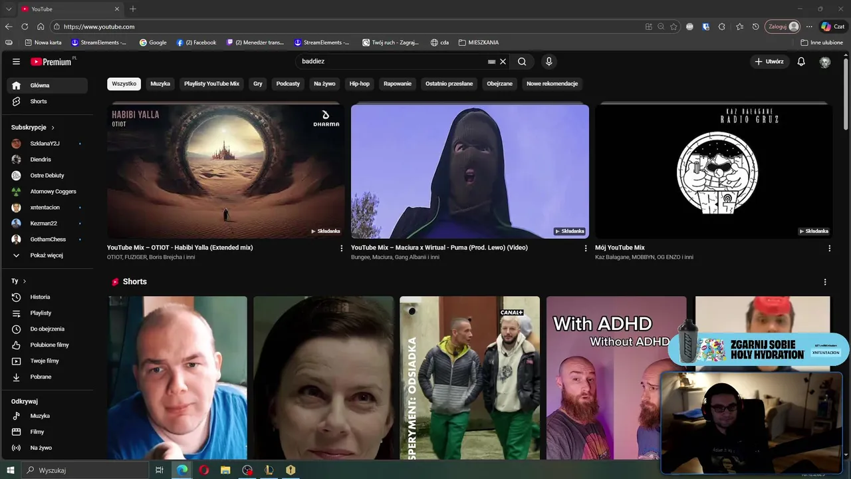Open browser settings three-dot menu
The width and height of the screenshot is (851, 479).
point(809,27)
